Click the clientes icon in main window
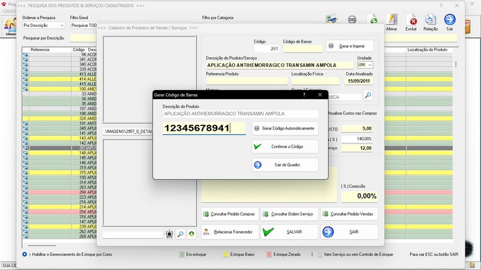 [x=10, y=27]
